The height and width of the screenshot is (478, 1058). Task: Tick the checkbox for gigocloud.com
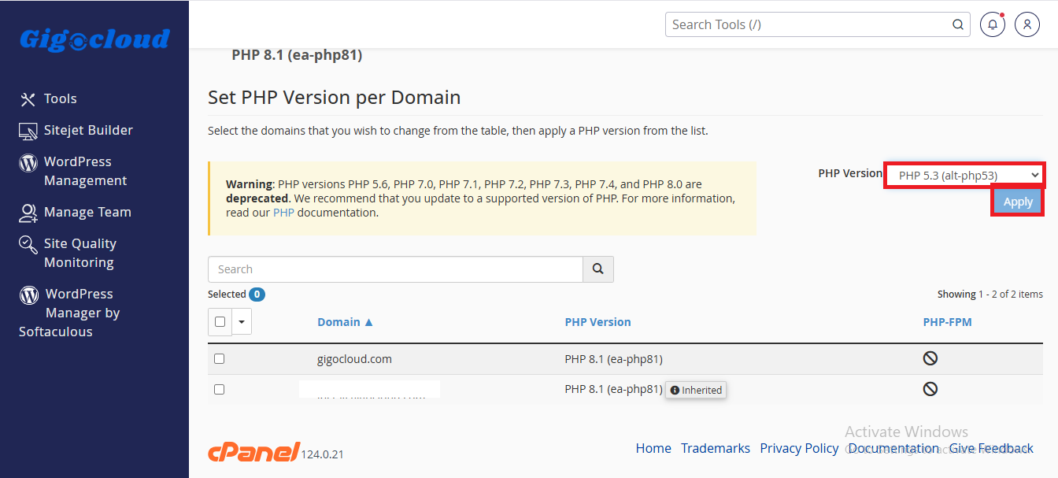(220, 359)
